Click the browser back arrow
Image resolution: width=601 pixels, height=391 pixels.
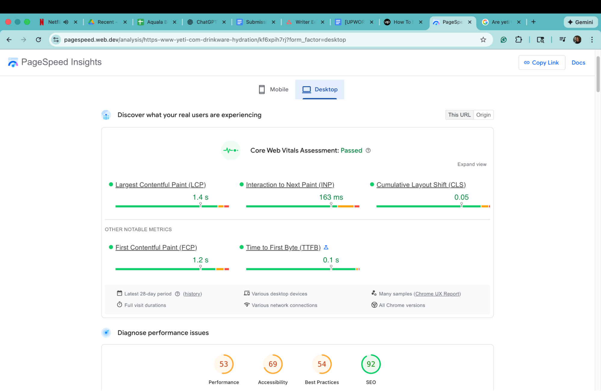point(9,40)
